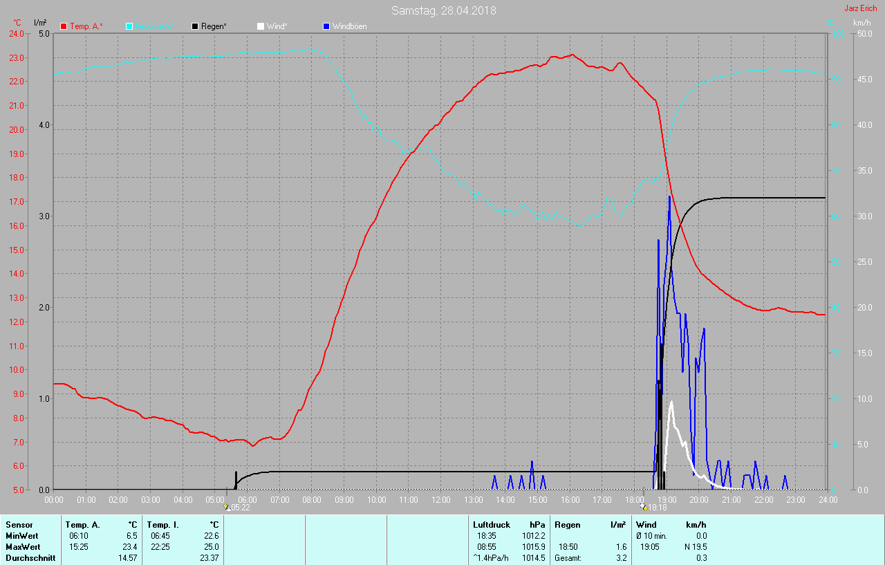Click the Durchschnitt row label
885x565 pixels.
pos(30,558)
